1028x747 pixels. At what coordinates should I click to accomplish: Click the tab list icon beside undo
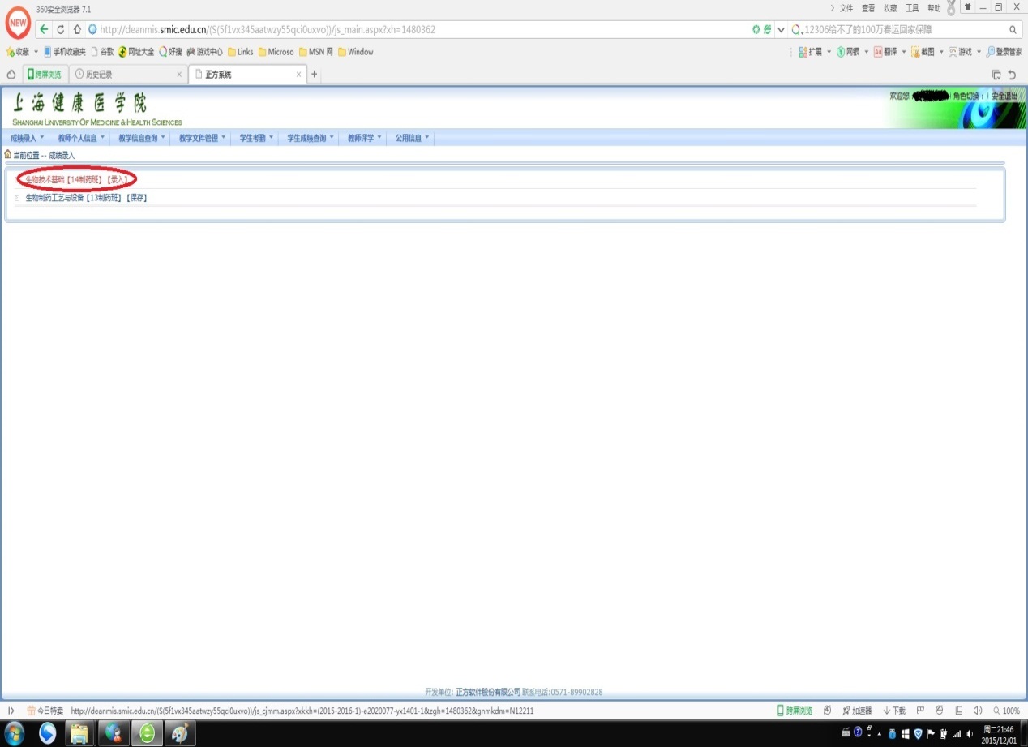point(996,75)
